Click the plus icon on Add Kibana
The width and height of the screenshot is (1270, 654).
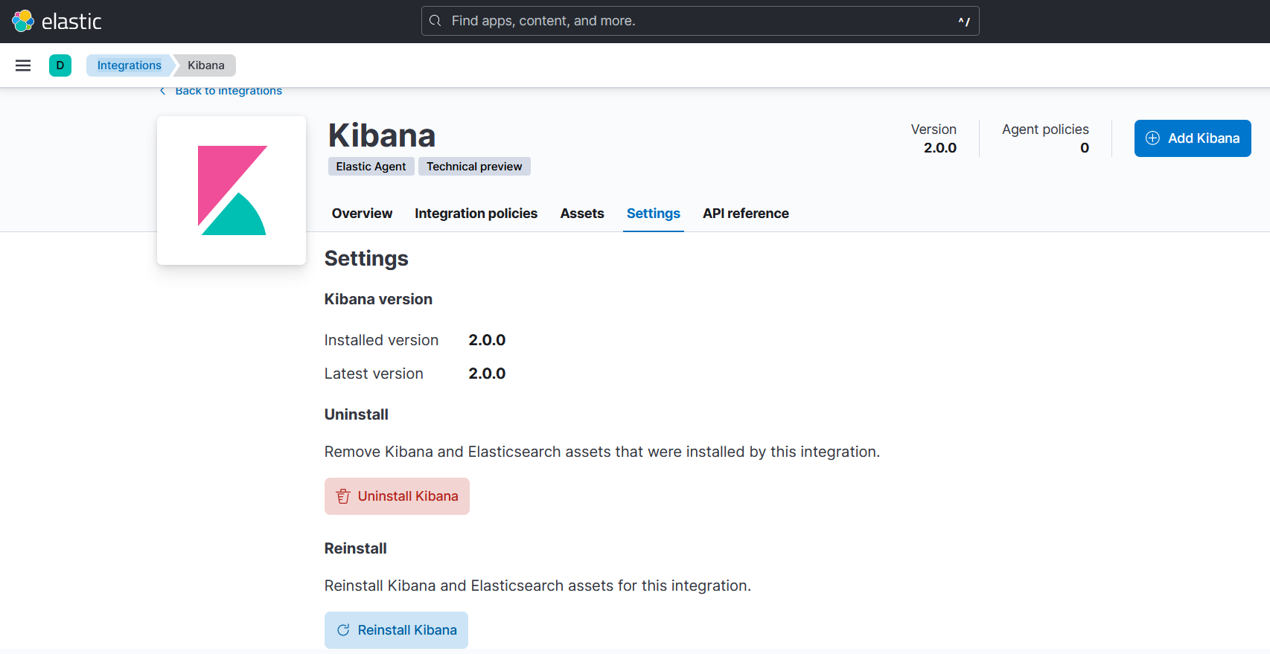1152,138
